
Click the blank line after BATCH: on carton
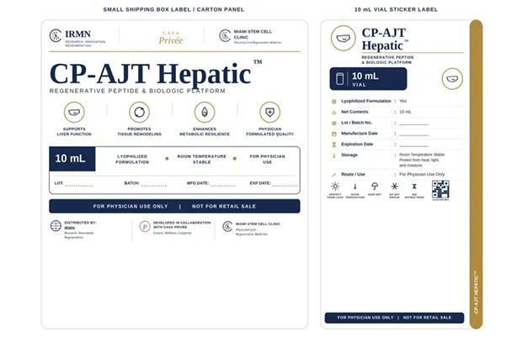pyautogui.click(x=154, y=185)
